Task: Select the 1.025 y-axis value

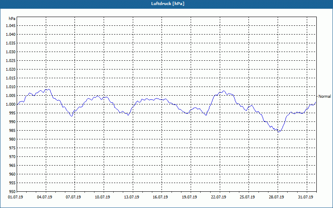Action: pyautogui.click(x=11, y=60)
